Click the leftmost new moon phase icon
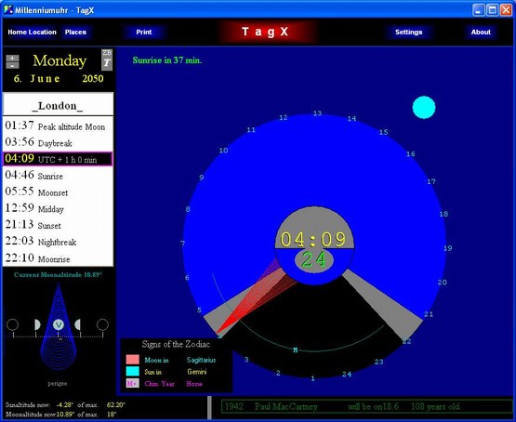 coord(12,324)
